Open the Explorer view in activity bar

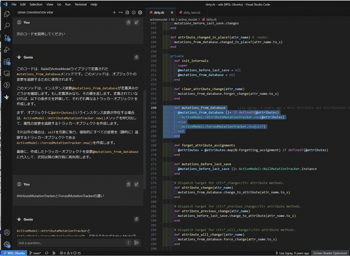tap(7, 14)
